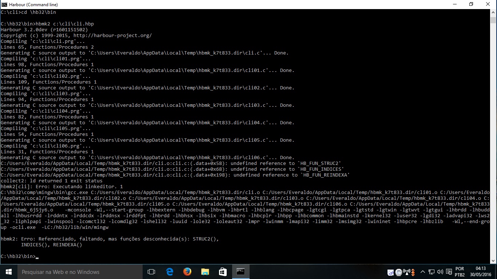
Task: Click the "HB_FUN_REINDEXA" undefined reference text
Action: 325,175
